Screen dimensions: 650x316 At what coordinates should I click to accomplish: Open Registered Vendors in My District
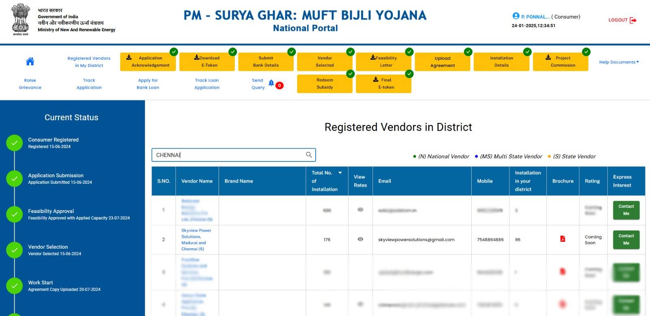pos(89,62)
